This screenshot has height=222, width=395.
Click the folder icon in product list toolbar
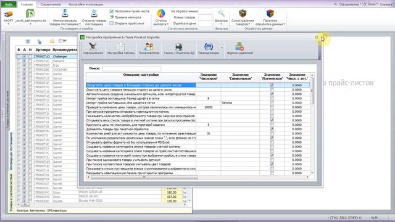(52, 41)
